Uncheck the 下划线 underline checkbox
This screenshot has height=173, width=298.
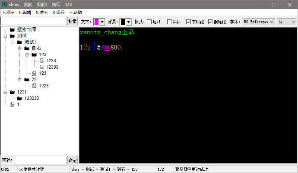(189, 22)
